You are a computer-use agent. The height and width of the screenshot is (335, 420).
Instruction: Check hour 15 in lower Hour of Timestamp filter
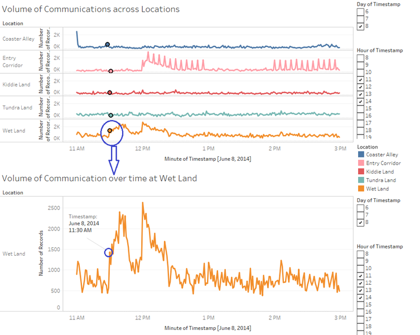(360, 304)
